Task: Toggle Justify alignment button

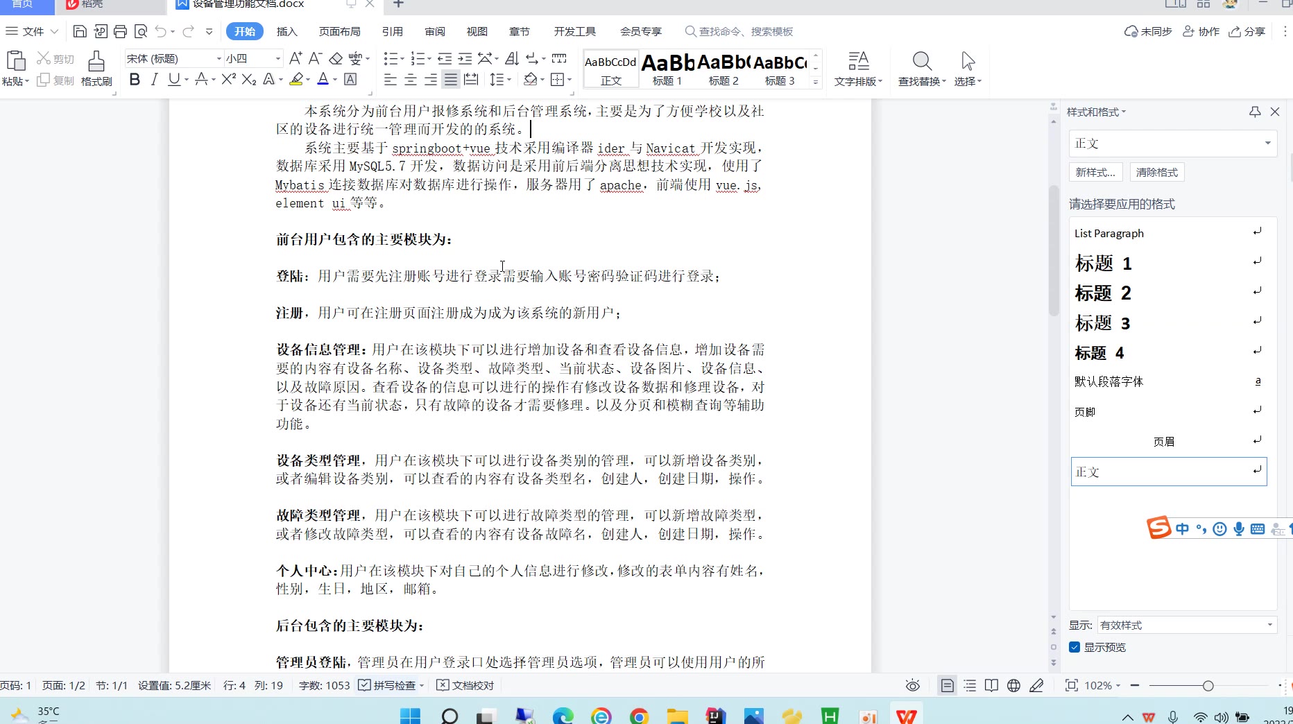Action: (x=451, y=79)
